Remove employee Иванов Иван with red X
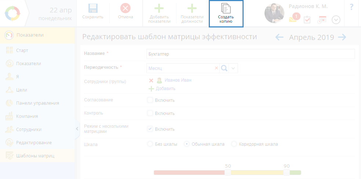 pyautogui.click(x=151, y=81)
